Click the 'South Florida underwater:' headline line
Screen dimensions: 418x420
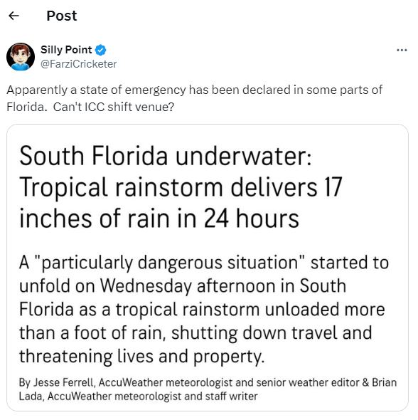[166, 156]
